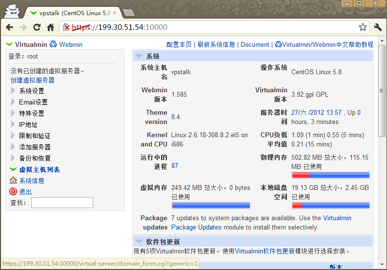Click the 物理内存 usage bar

click(331, 175)
